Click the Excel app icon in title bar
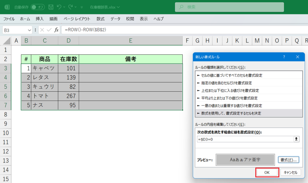The image size is (308, 183). pos(7,7)
